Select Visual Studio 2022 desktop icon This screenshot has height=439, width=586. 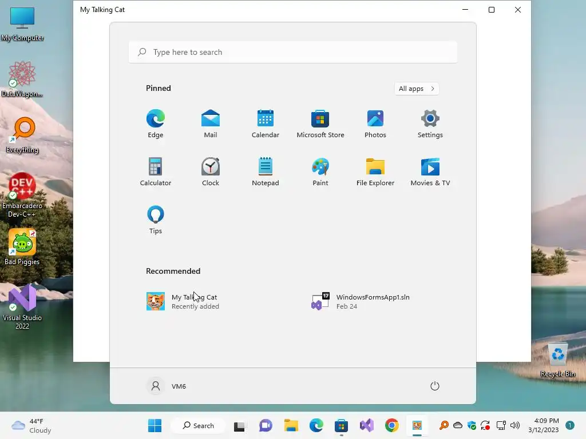[x=22, y=307]
